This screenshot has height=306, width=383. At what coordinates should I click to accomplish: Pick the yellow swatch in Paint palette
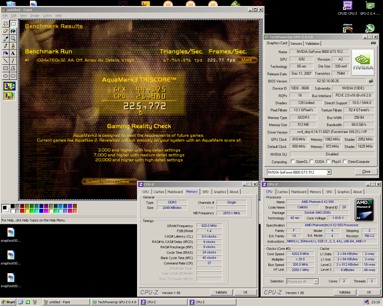click(x=27, y=211)
